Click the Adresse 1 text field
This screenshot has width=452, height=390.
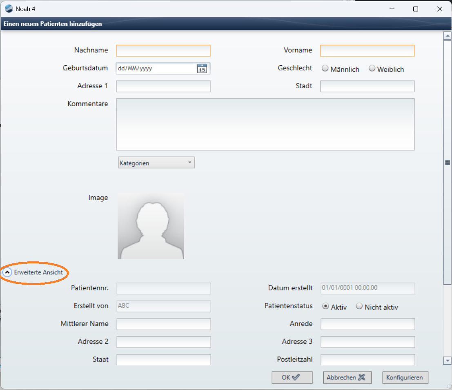163,87
